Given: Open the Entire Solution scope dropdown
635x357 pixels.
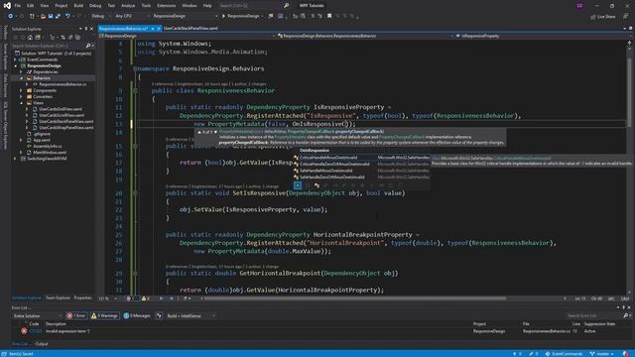Looking at the screenshot, I should [x=37, y=315].
